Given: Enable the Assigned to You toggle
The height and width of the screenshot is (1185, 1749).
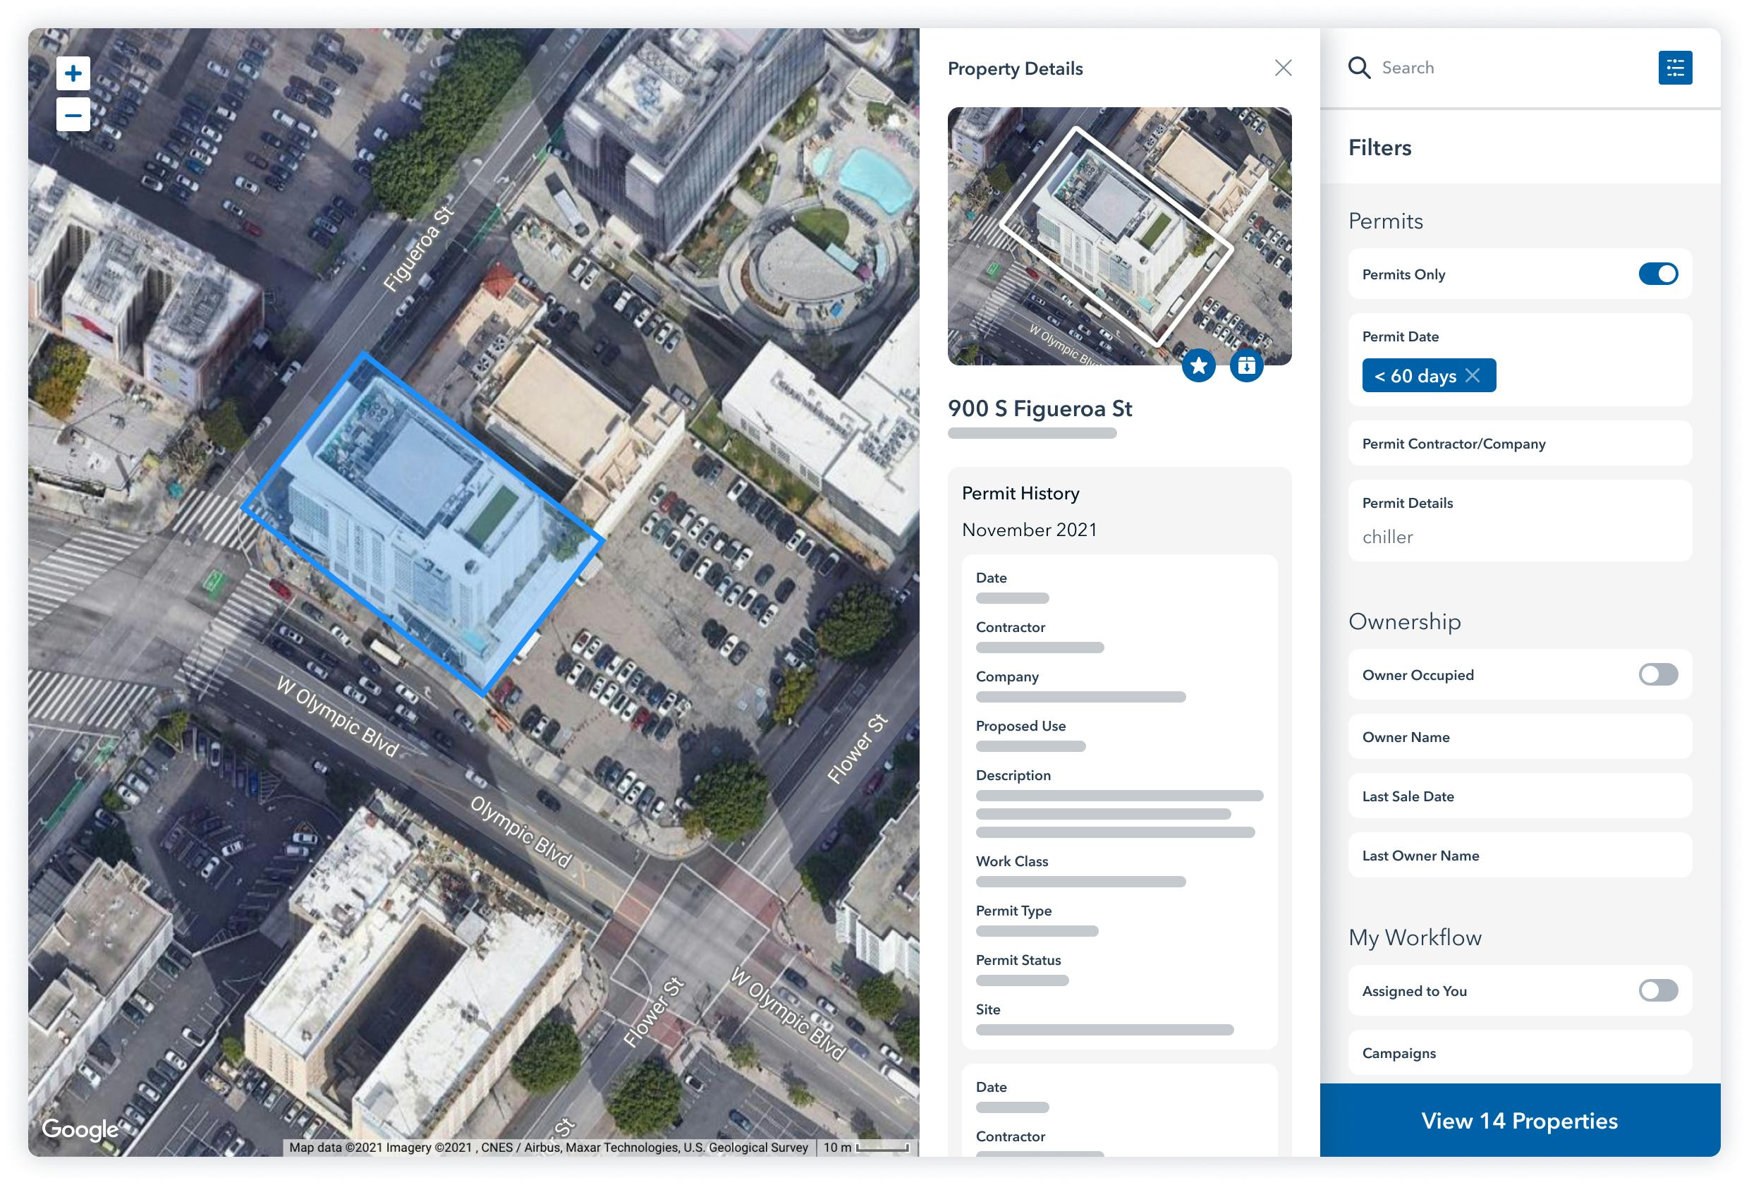Looking at the screenshot, I should click(1657, 992).
